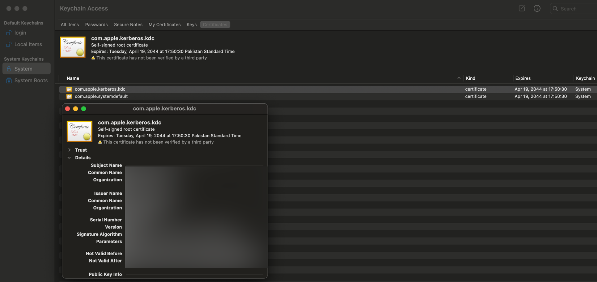
Task: Select Local Items keychain in sidebar
Action: click(26, 44)
